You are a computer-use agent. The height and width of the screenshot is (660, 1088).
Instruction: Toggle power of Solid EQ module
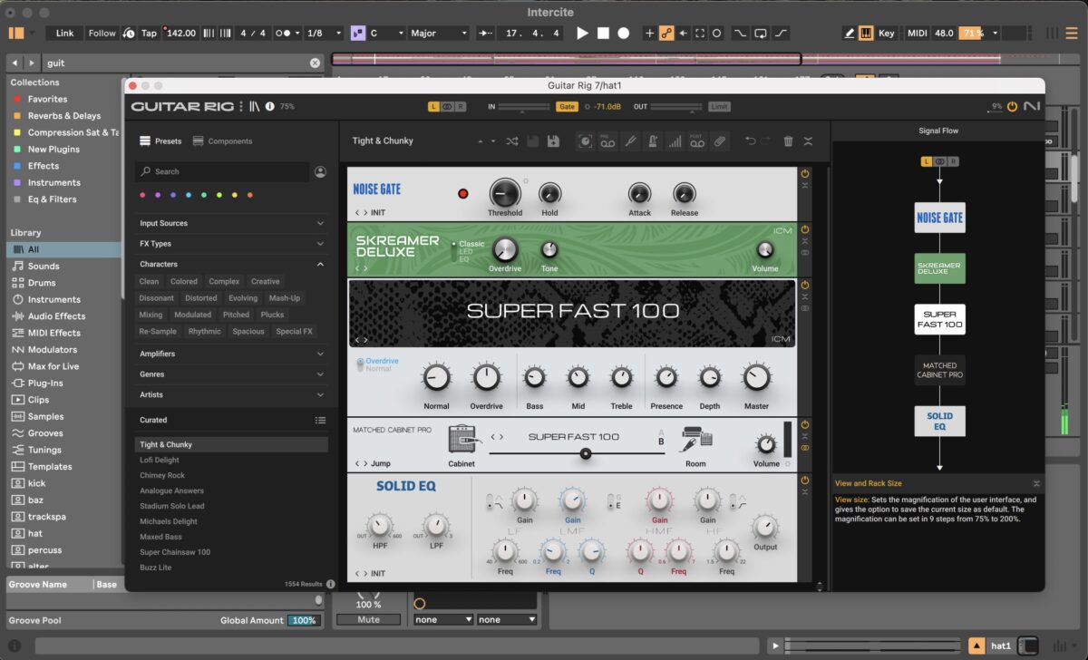[805, 480]
